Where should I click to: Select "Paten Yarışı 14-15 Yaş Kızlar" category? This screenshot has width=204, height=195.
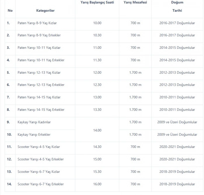tap(39, 97)
